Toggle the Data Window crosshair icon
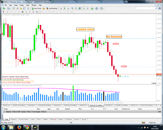Image resolution: width=163 pixels, height=130 pixels. click(17, 8)
